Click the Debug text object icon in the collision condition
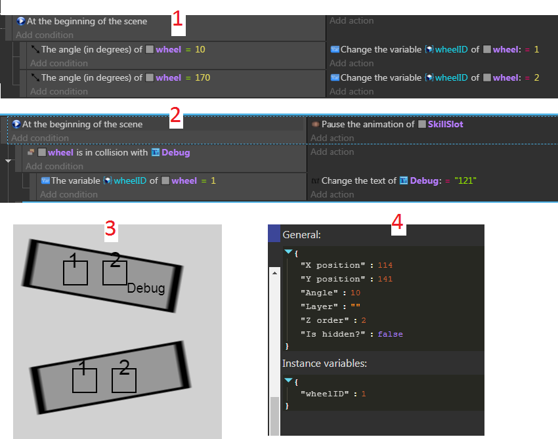The height and width of the screenshot is (439, 558). coord(155,152)
